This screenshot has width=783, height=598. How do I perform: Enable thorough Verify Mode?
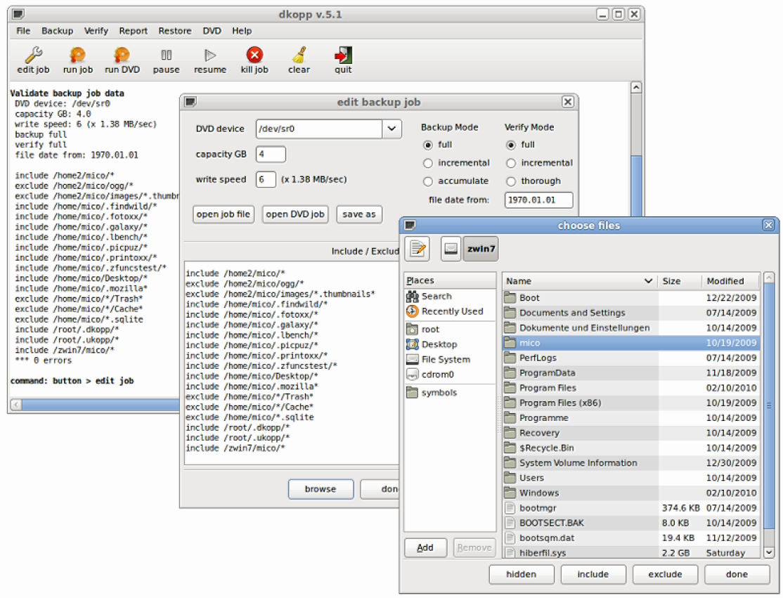pyautogui.click(x=511, y=181)
